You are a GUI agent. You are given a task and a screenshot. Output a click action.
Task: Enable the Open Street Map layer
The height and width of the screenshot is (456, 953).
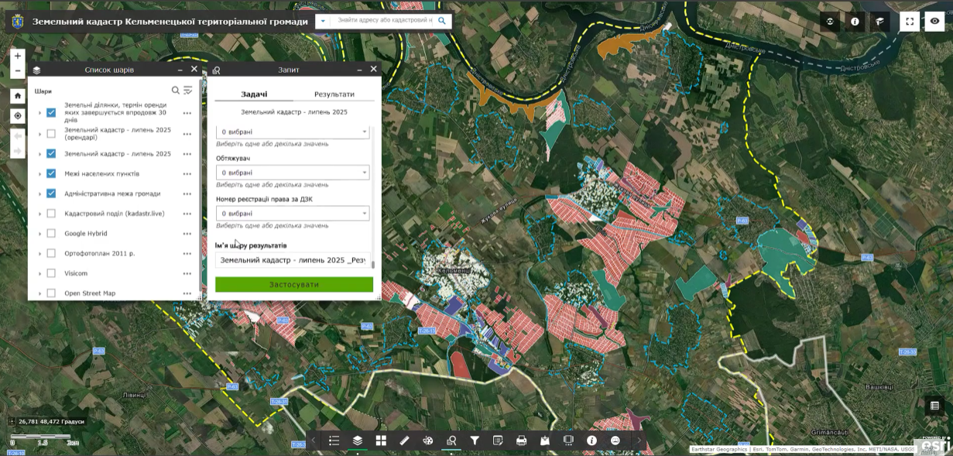(51, 293)
